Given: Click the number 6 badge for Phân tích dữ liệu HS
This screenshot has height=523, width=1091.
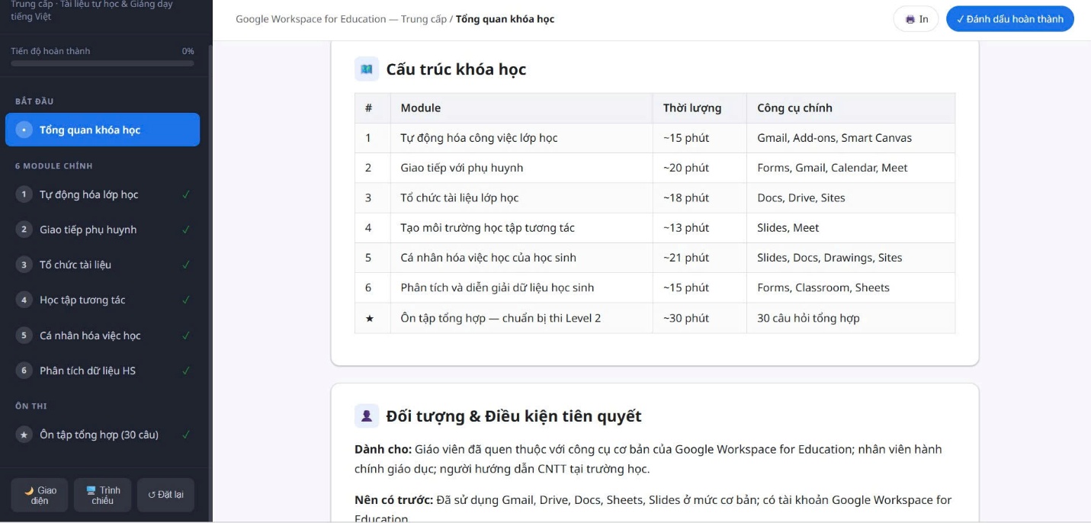Looking at the screenshot, I should 24,371.
